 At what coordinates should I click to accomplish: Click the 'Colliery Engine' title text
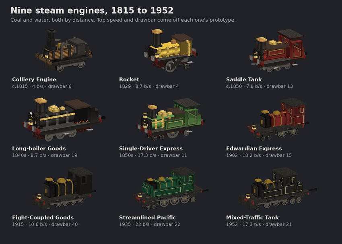(x=34, y=79)
